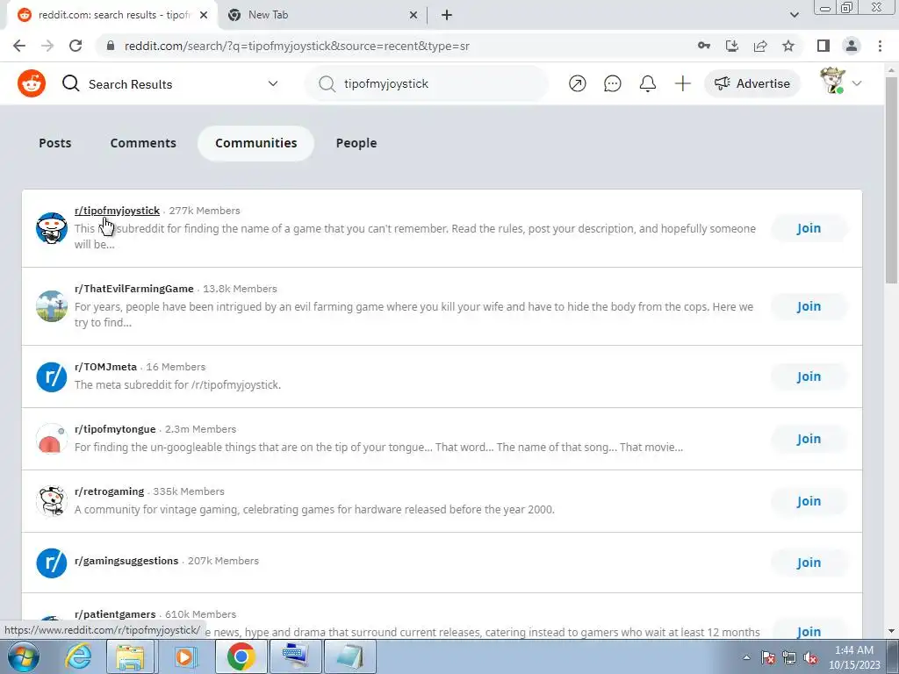Click the Chrome profile icon

click(x=852, y=46)
